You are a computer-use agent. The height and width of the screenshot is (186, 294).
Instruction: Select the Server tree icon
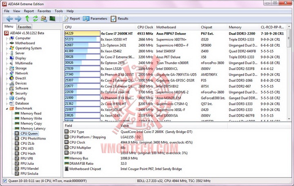click(x=12, y=53)
